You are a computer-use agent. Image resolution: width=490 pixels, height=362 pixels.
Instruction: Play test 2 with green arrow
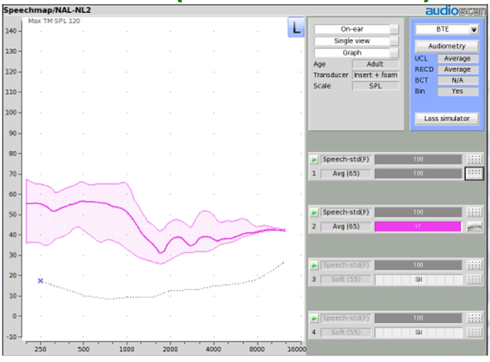coord(314,213)
